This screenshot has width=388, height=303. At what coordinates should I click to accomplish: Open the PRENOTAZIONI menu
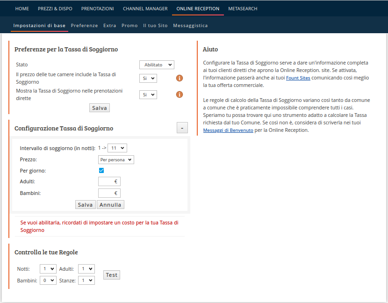pyautogui.click(x=97, y=8)
